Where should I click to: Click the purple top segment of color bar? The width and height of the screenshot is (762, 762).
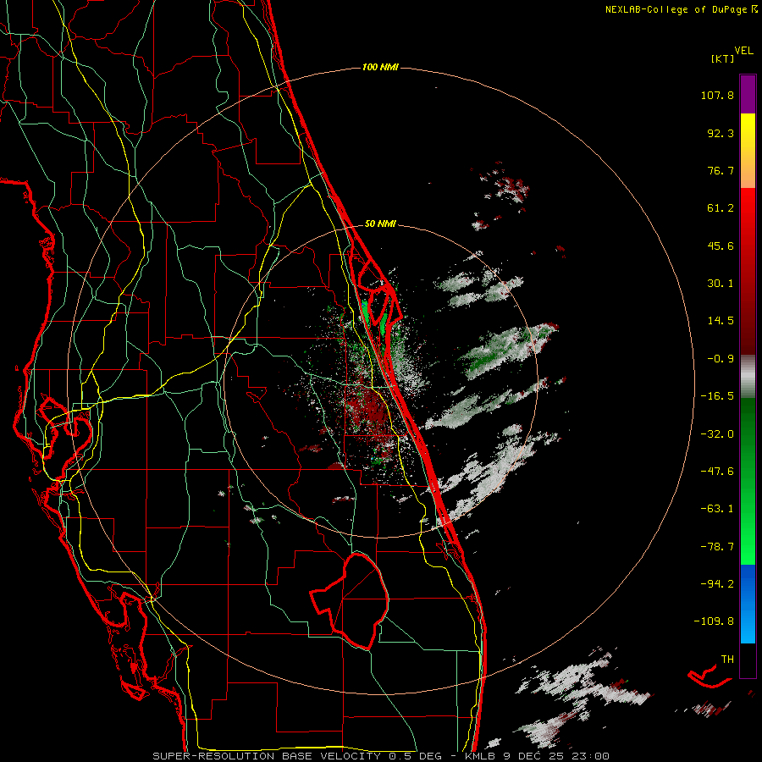click(x=748, y=94)
